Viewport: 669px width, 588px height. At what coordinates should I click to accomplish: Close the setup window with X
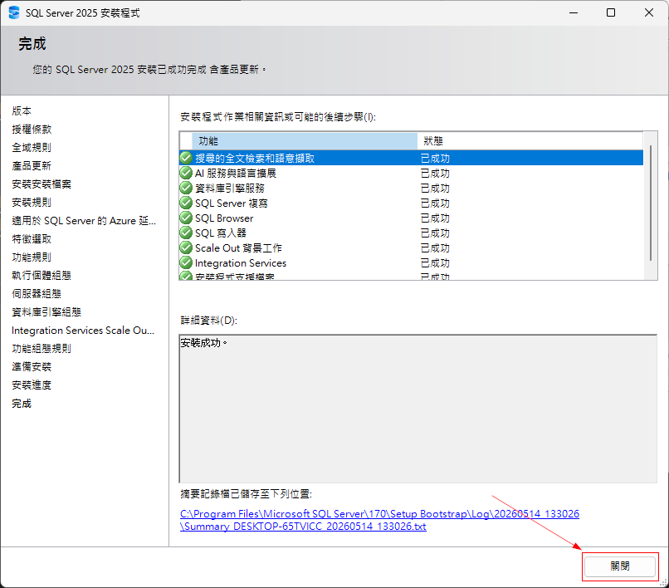(649, 12)
